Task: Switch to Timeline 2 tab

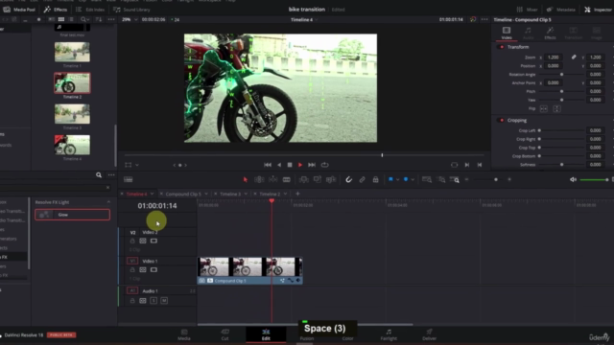Action: (270, 194)
